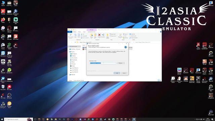The image size is (215, 121).
Task: Click the Up arrow in Explorer navigation
Action: 75,42
